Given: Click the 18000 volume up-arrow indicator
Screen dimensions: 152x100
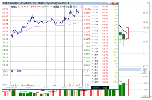Looking at the screenshot, I should point(19,71).
